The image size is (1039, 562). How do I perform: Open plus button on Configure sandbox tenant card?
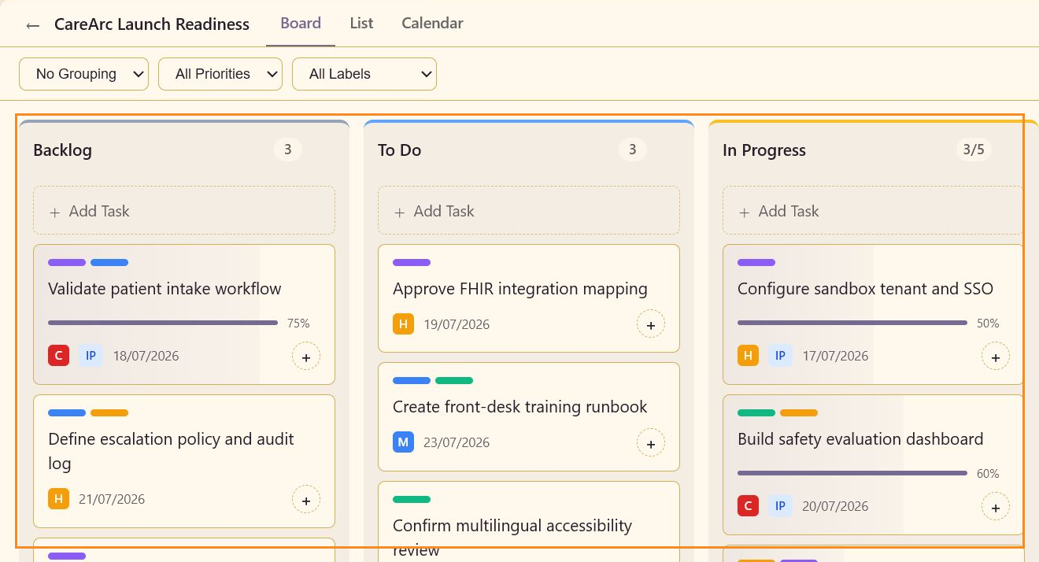tap(996, 357)
